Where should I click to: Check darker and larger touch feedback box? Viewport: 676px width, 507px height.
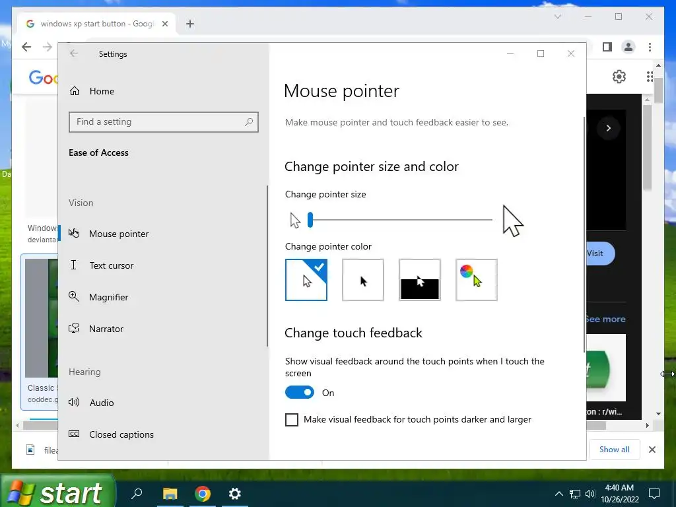click(x=292, y=419)
